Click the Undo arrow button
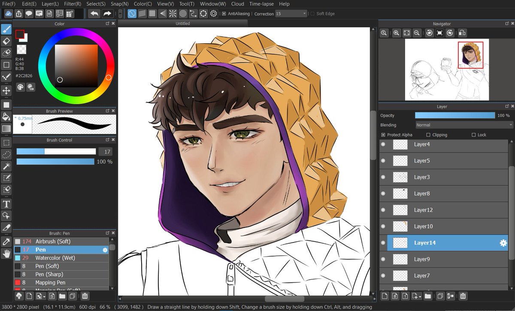The height and width of the screenshot is (311, 515). 94,13
